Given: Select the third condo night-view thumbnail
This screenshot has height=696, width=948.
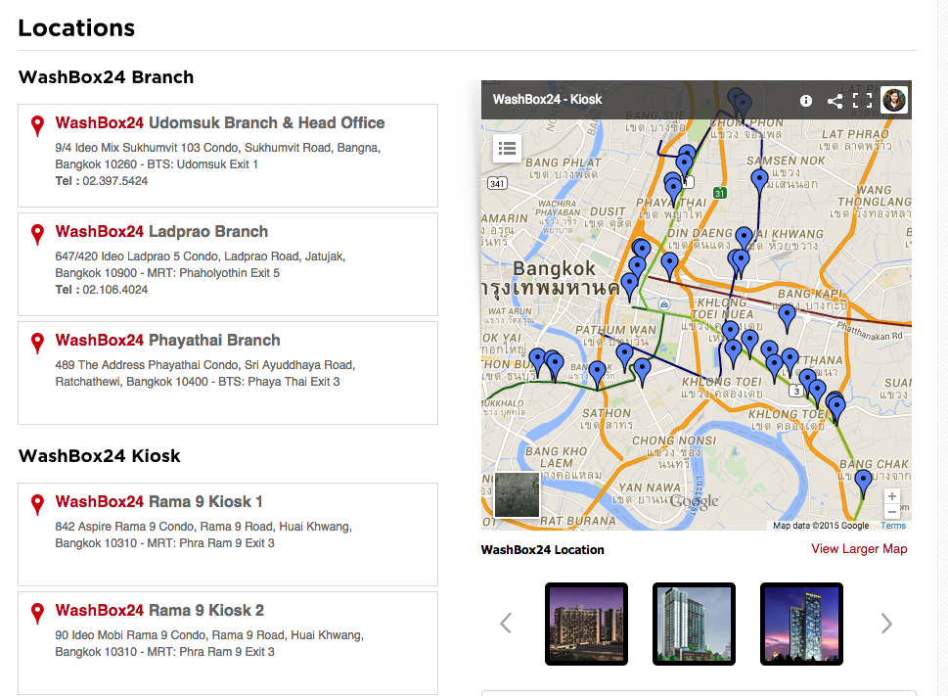Looking at the screenshot, I should coord(801,624).
